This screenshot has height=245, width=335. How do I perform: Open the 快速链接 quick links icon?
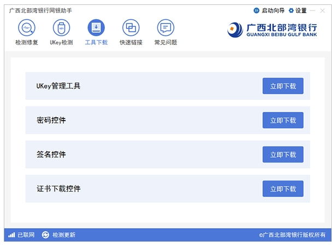click(131, 27)
